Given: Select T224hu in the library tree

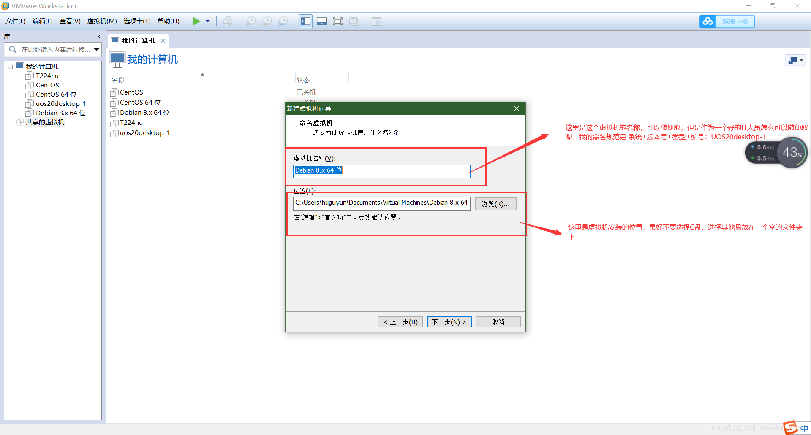Looking at the screenshot, I should [47, 76].
